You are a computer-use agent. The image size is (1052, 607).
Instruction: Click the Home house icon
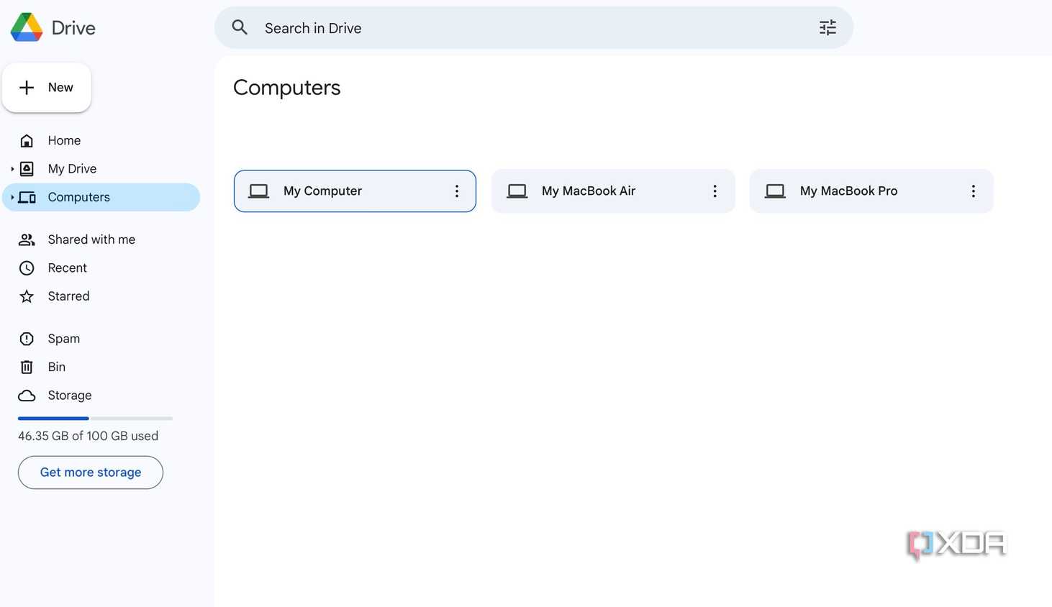pyautogui.click(x=27, y=140)
